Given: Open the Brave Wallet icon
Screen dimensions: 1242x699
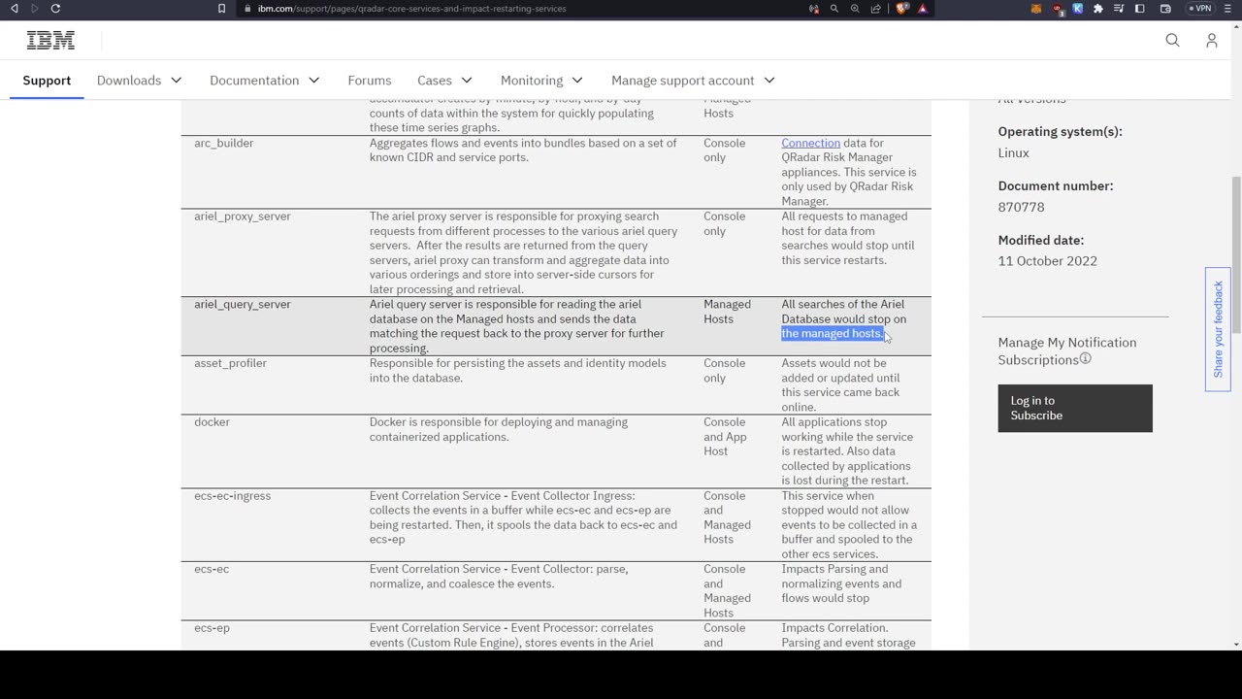Looking at the screenshot, I should (1165, 9).
